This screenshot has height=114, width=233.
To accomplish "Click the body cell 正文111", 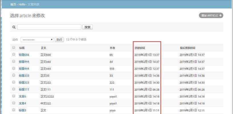I will point(46,89).
